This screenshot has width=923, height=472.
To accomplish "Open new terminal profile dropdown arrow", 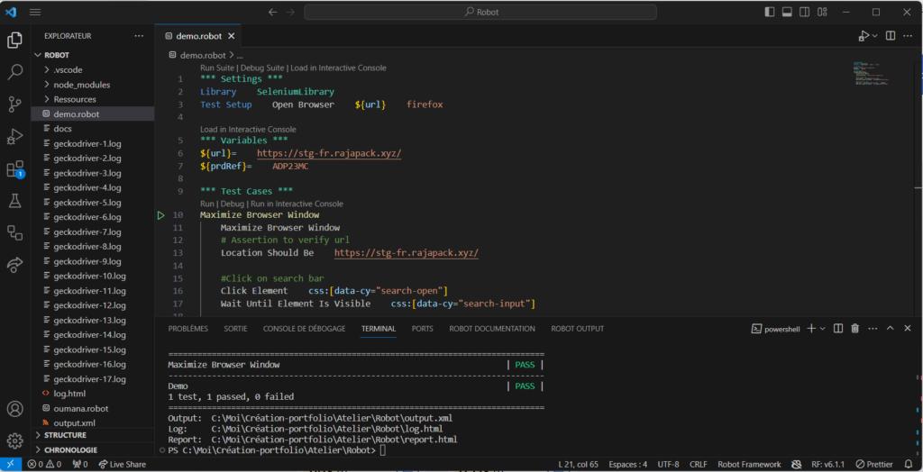I will point(823,329).
